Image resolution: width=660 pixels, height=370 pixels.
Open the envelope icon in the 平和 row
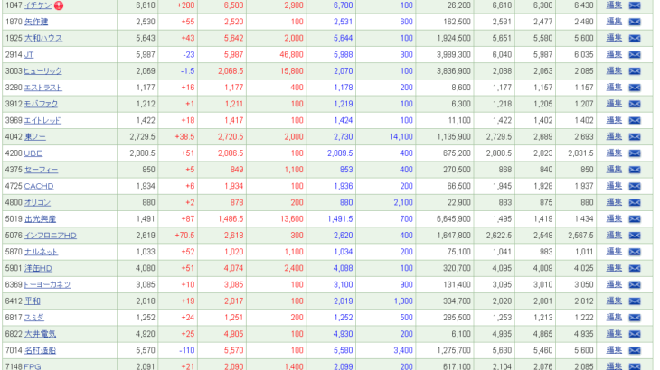635,301
